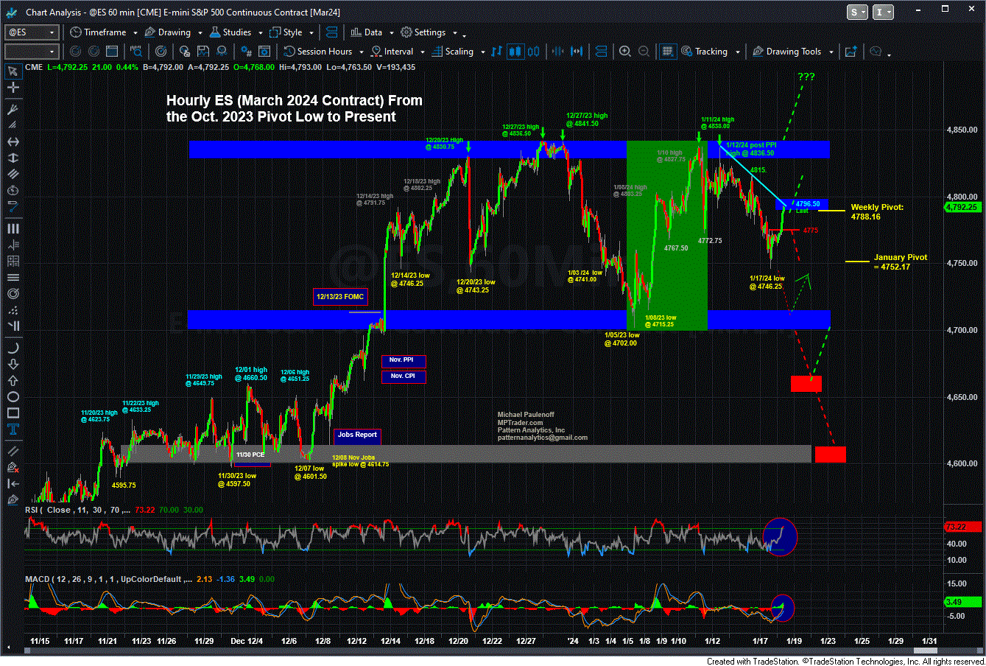Select the up arrow drawing tool
Viewport: 986px width, 666px height.
pos(13,380)
